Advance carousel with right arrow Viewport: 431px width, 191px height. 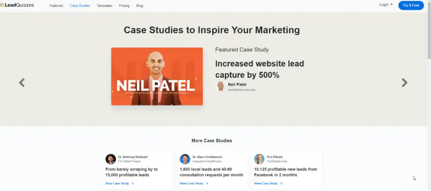tap(404, 83)
